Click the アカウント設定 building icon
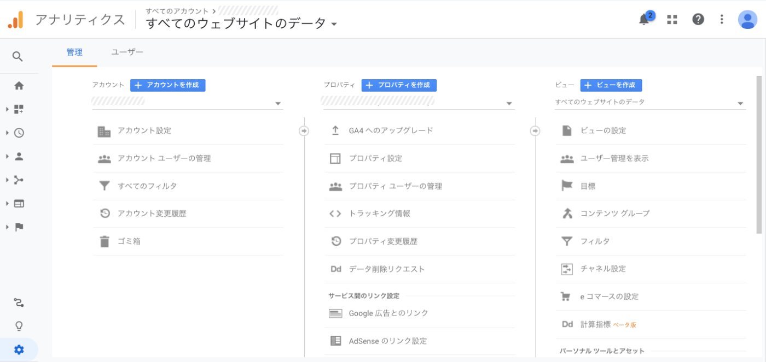 coord(104,131)
